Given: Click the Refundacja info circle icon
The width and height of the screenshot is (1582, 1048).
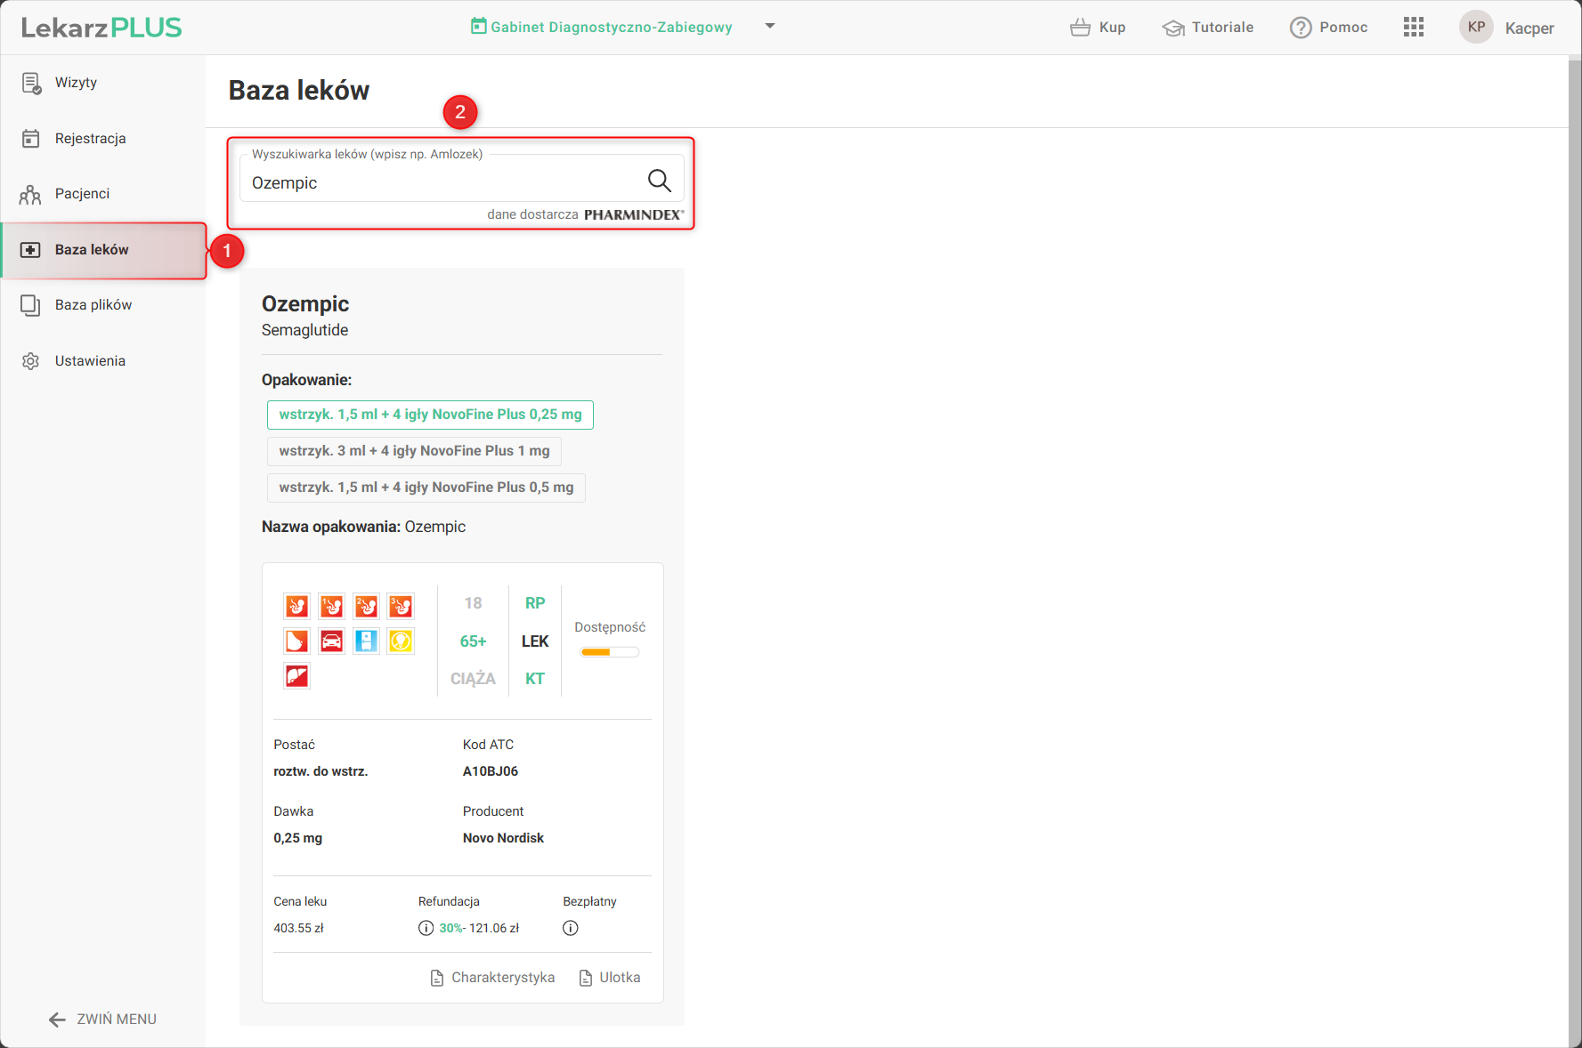Looking at the screenshot, I should point(426,928).
